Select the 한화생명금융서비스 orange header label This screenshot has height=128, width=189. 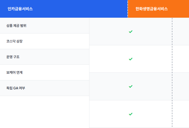coord(151,9)
